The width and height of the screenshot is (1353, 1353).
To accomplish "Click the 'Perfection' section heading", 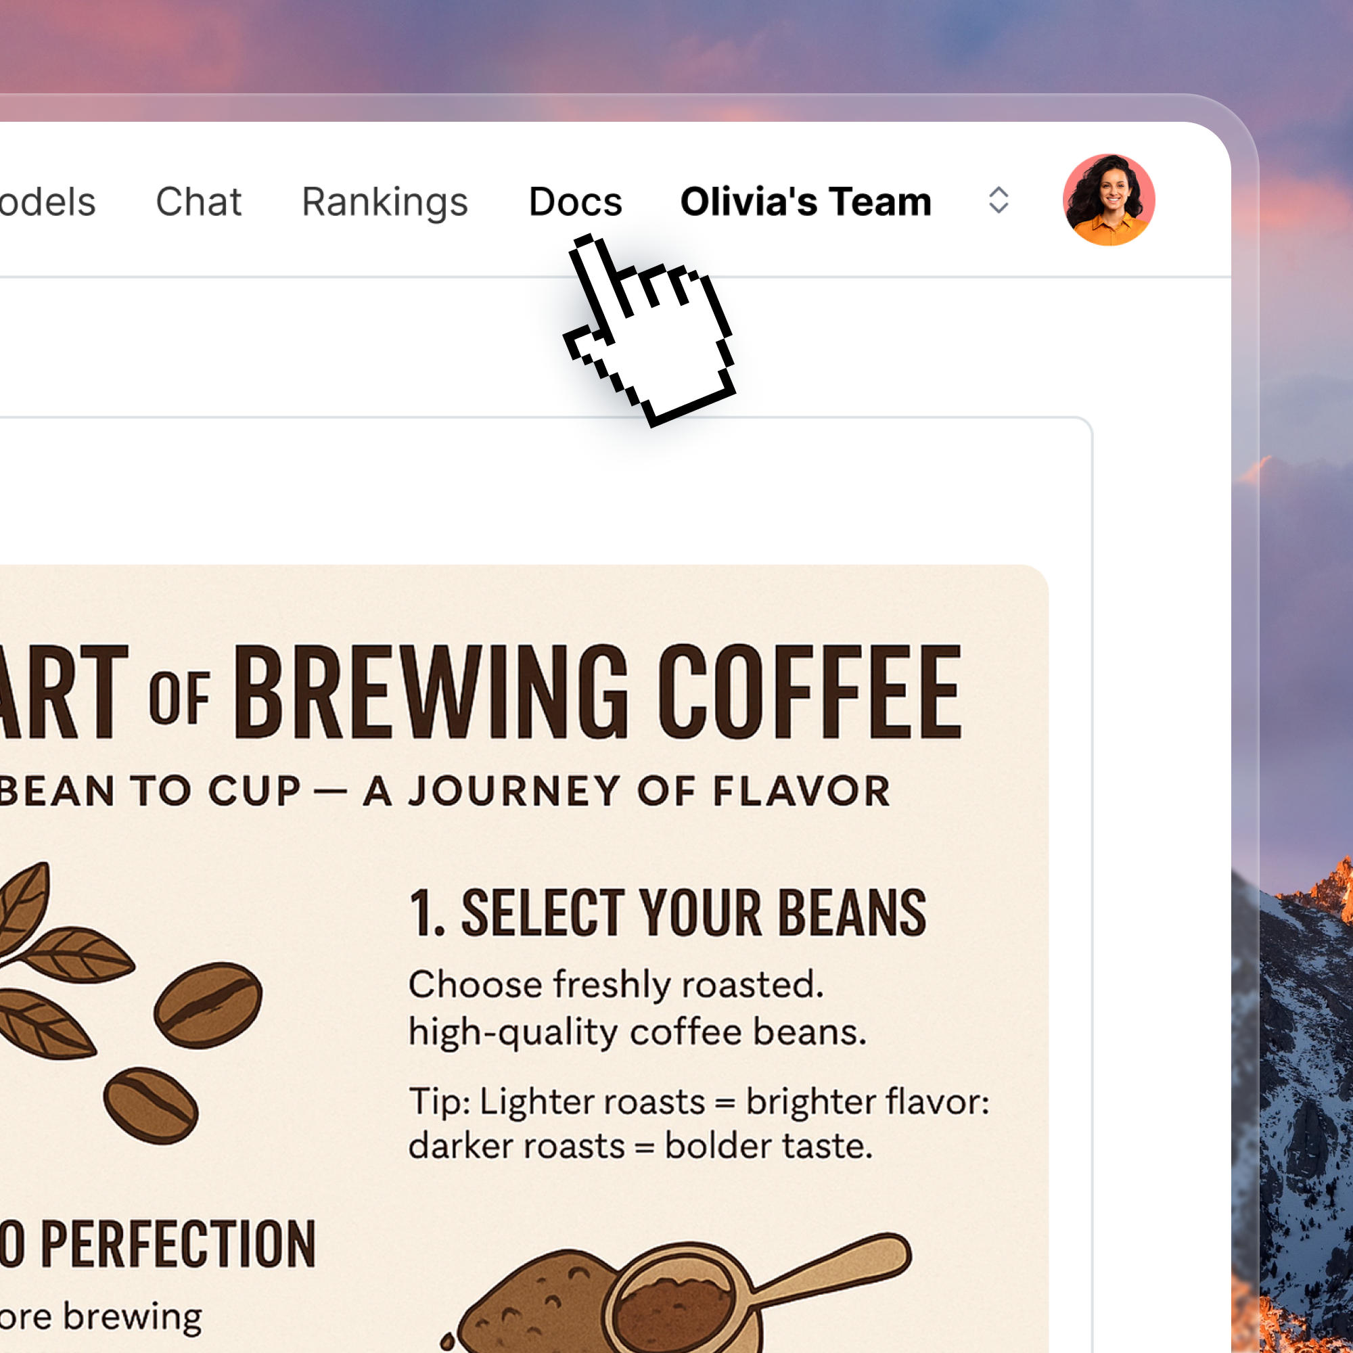I will [x=179, y=1244].
